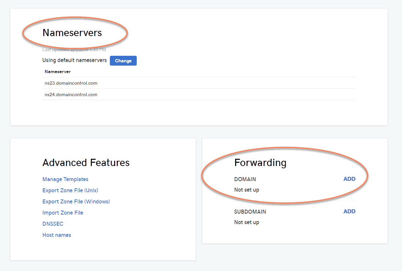Click the Using default nameservers label
Screen dimensions: 402x271
point(74,60)
